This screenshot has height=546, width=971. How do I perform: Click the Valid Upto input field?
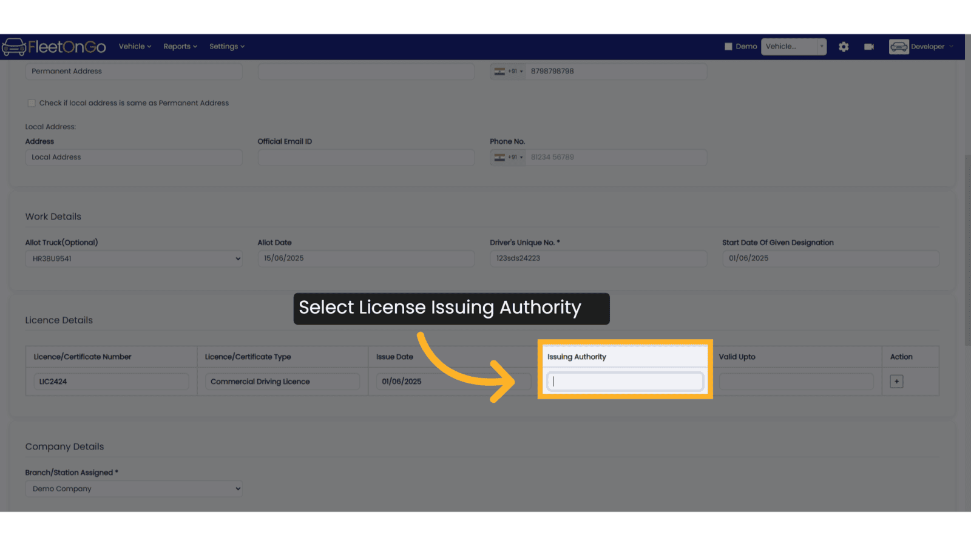coord(796,382)
